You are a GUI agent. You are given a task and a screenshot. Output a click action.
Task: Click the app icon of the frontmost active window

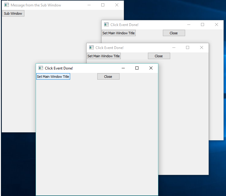coord(41,68)
